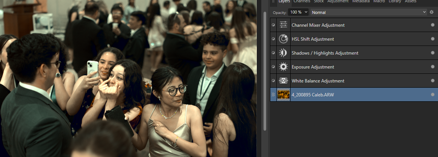The height and width of the screenshot is (157, 438).
Task: Click the HSL Shift Adjustment layer icon
Action: 283,39
